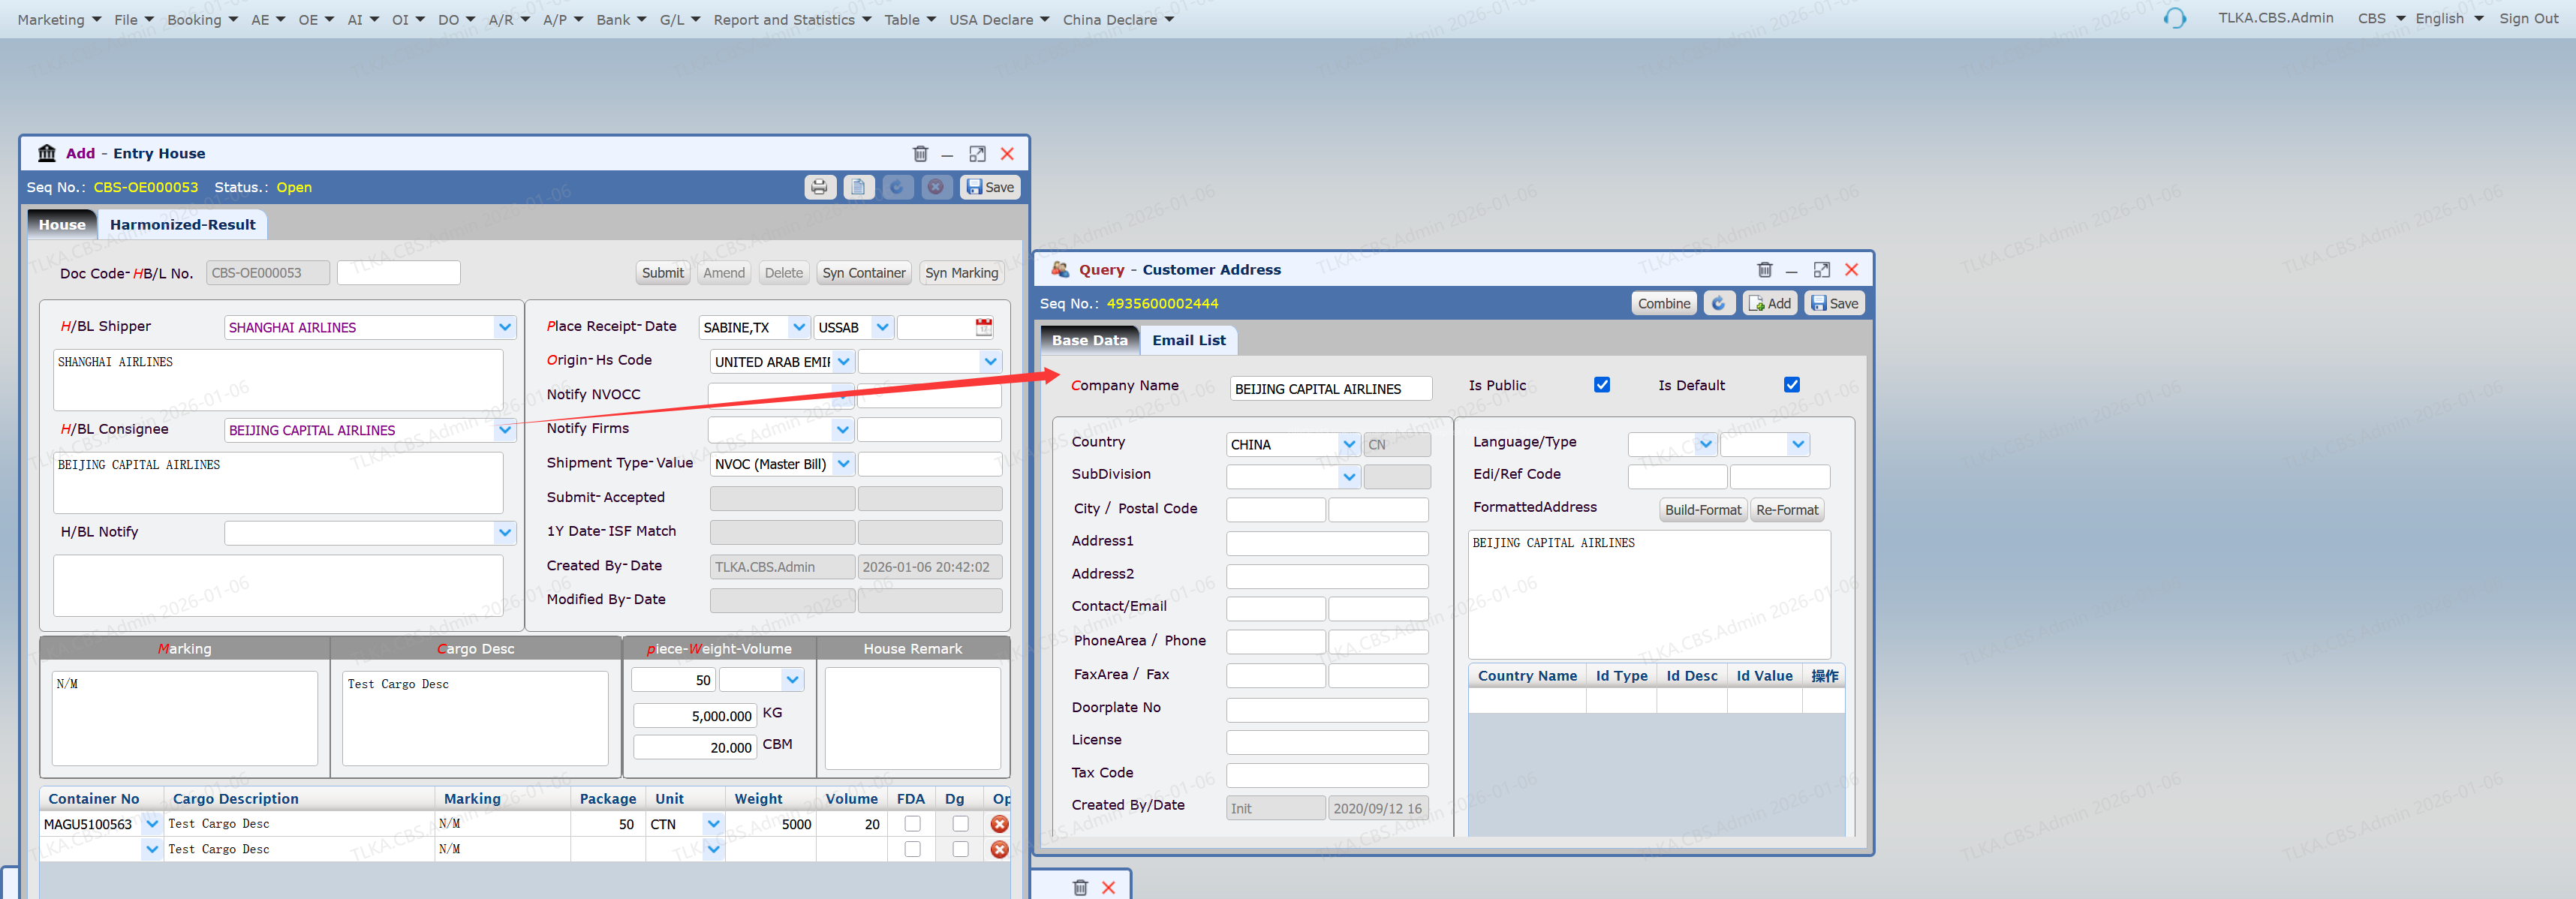The image size is (2576, 899).
Task: Delete the MAGU5100563 container row
Action: coord(999,824)
